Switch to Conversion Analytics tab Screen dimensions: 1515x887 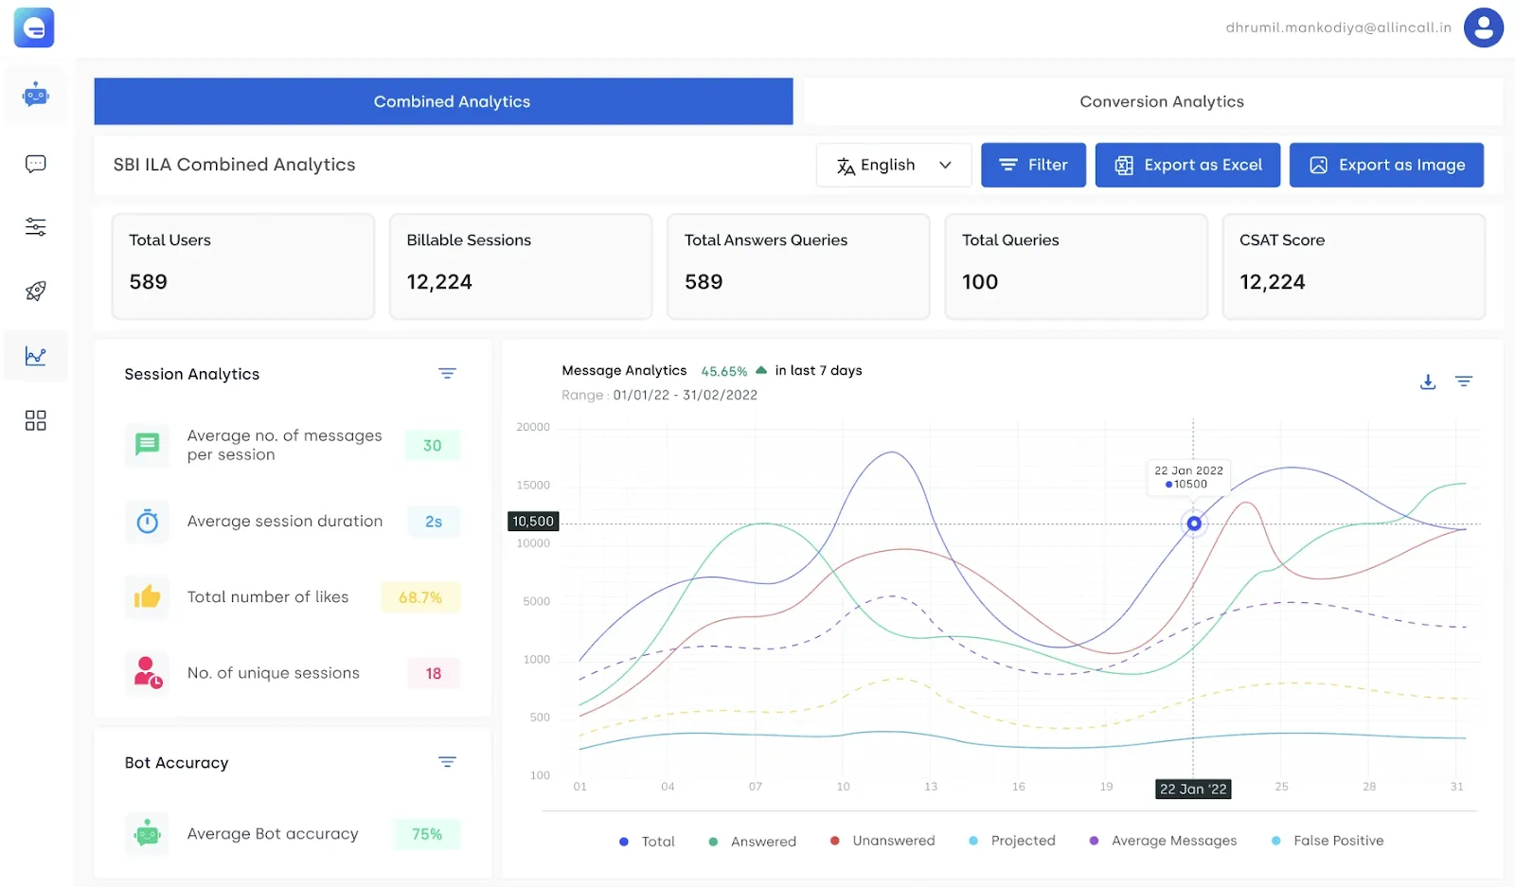click(1153, 101)
